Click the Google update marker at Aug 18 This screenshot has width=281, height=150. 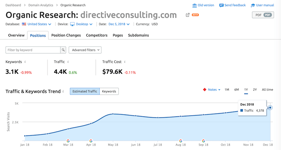pos(180,141)
